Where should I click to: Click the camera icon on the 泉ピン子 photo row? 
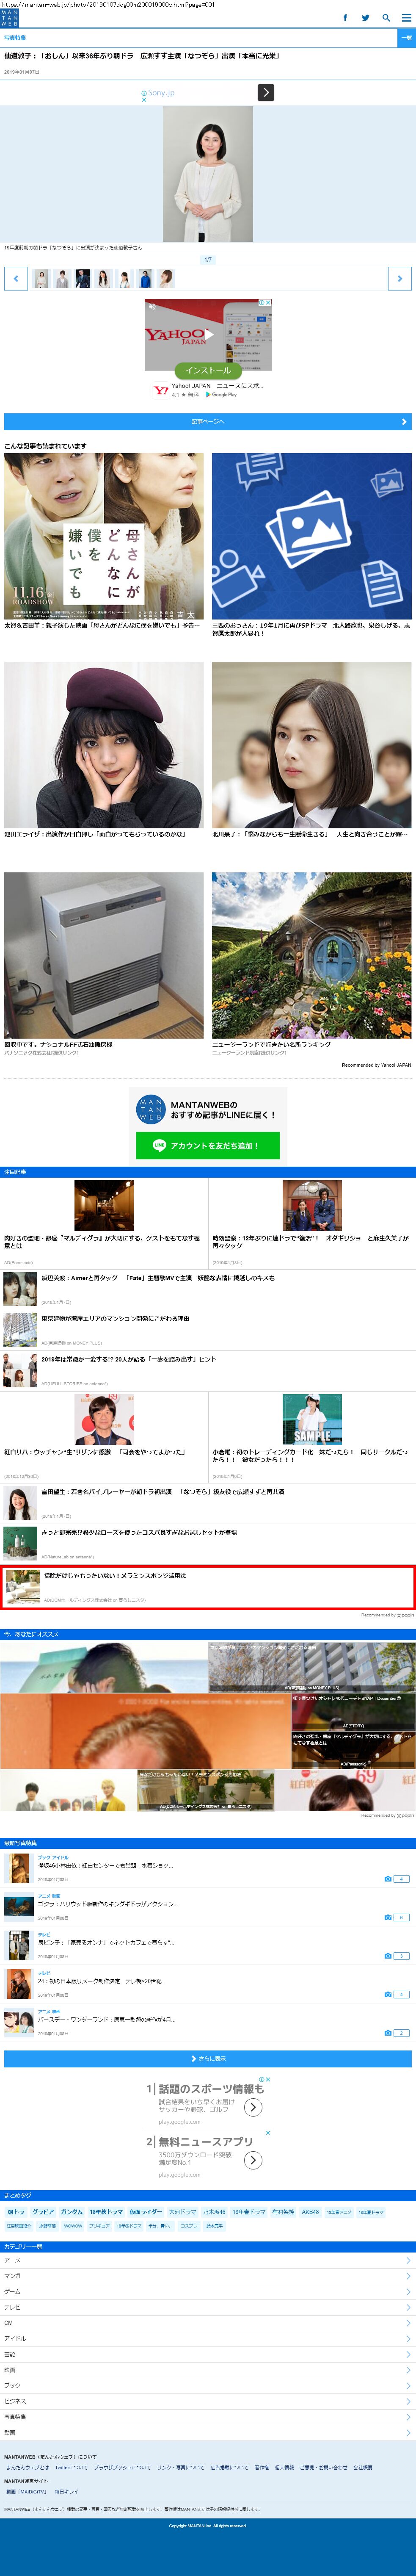[x=388, y=1955]
